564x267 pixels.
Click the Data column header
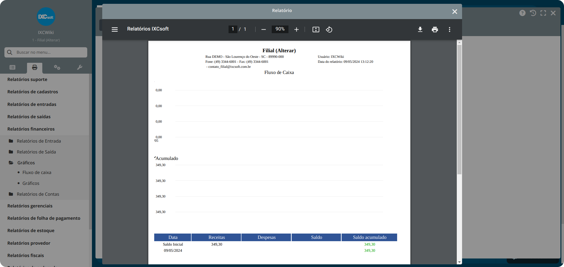(x=173, y=237)
